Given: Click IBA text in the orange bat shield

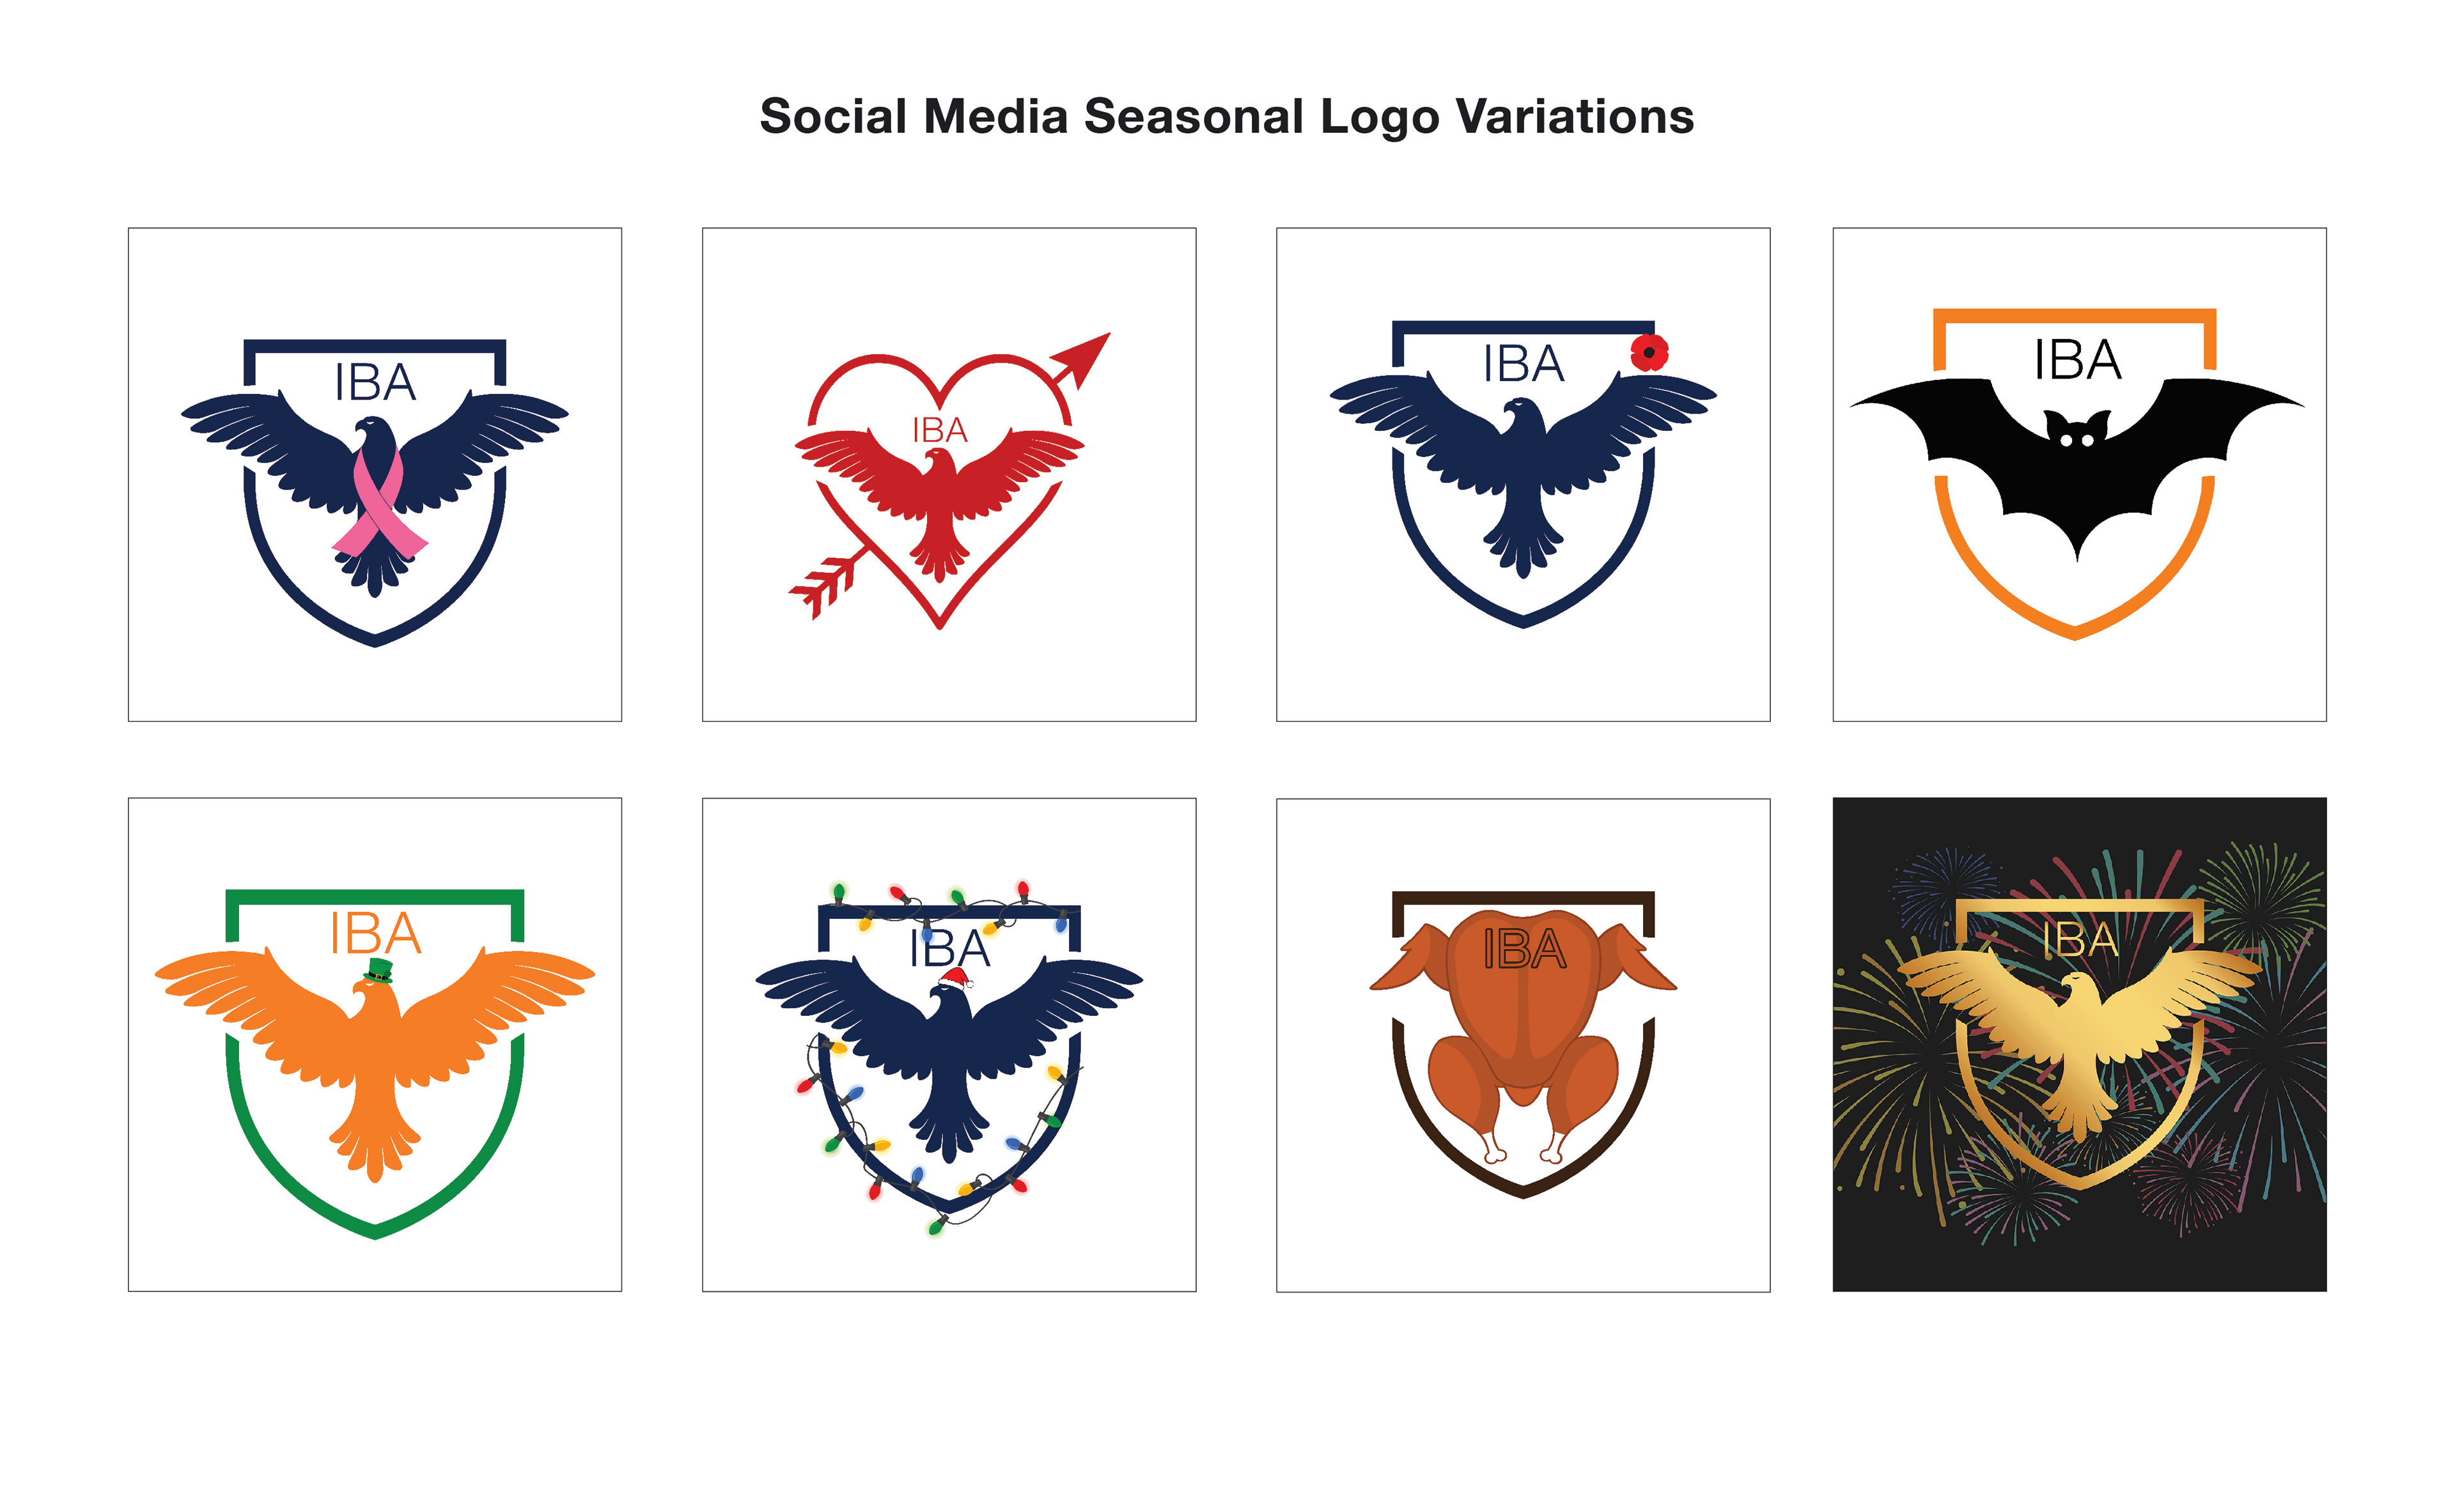Looking at the screenshot, I should (2077, 360).
